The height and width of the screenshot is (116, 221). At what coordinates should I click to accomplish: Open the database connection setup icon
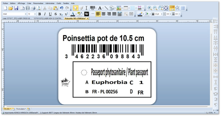pos(28,8)
